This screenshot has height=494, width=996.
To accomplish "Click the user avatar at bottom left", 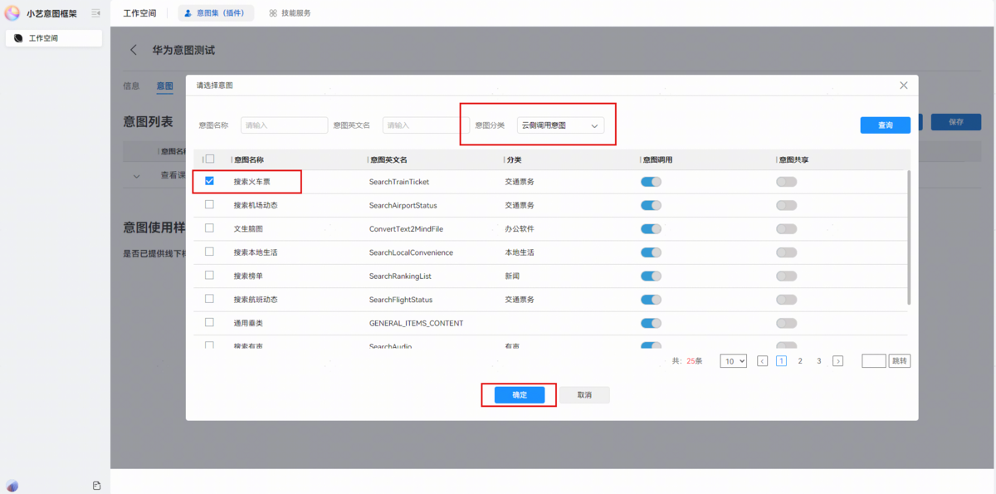I will 12,486.
